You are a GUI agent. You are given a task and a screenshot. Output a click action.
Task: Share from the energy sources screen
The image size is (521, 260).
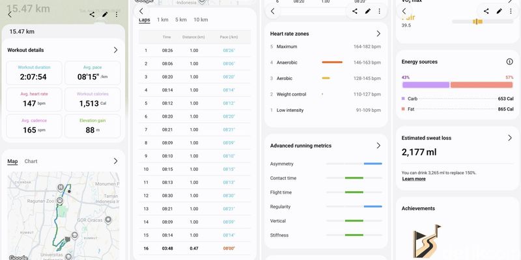pyautogui.click(x=486, y=11)
